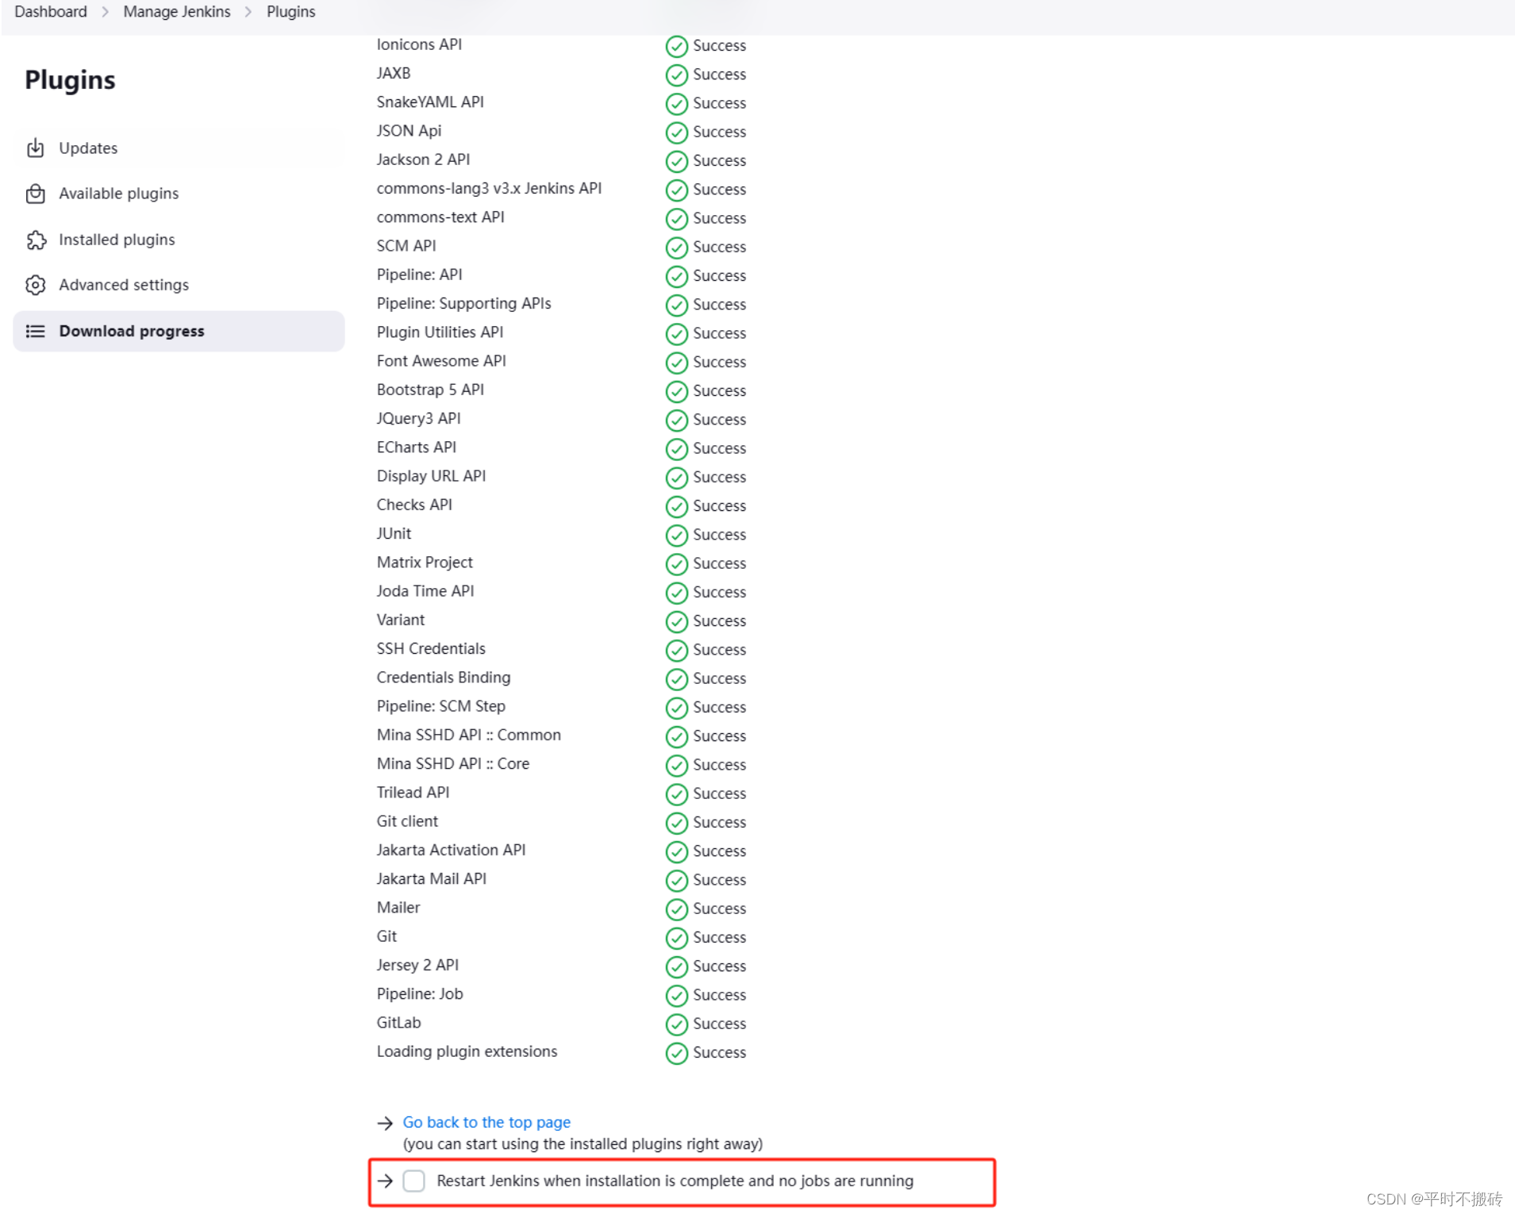Open the Updates section in sidebar
Image resolution: width=1515 pixels, height=1214 pixels.
point(179,148)
